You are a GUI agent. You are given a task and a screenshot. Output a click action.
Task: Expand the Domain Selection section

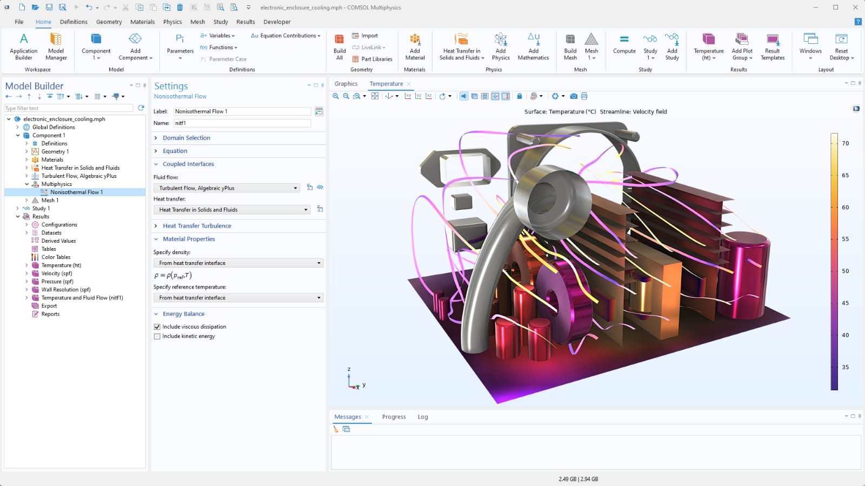[186, 138]
